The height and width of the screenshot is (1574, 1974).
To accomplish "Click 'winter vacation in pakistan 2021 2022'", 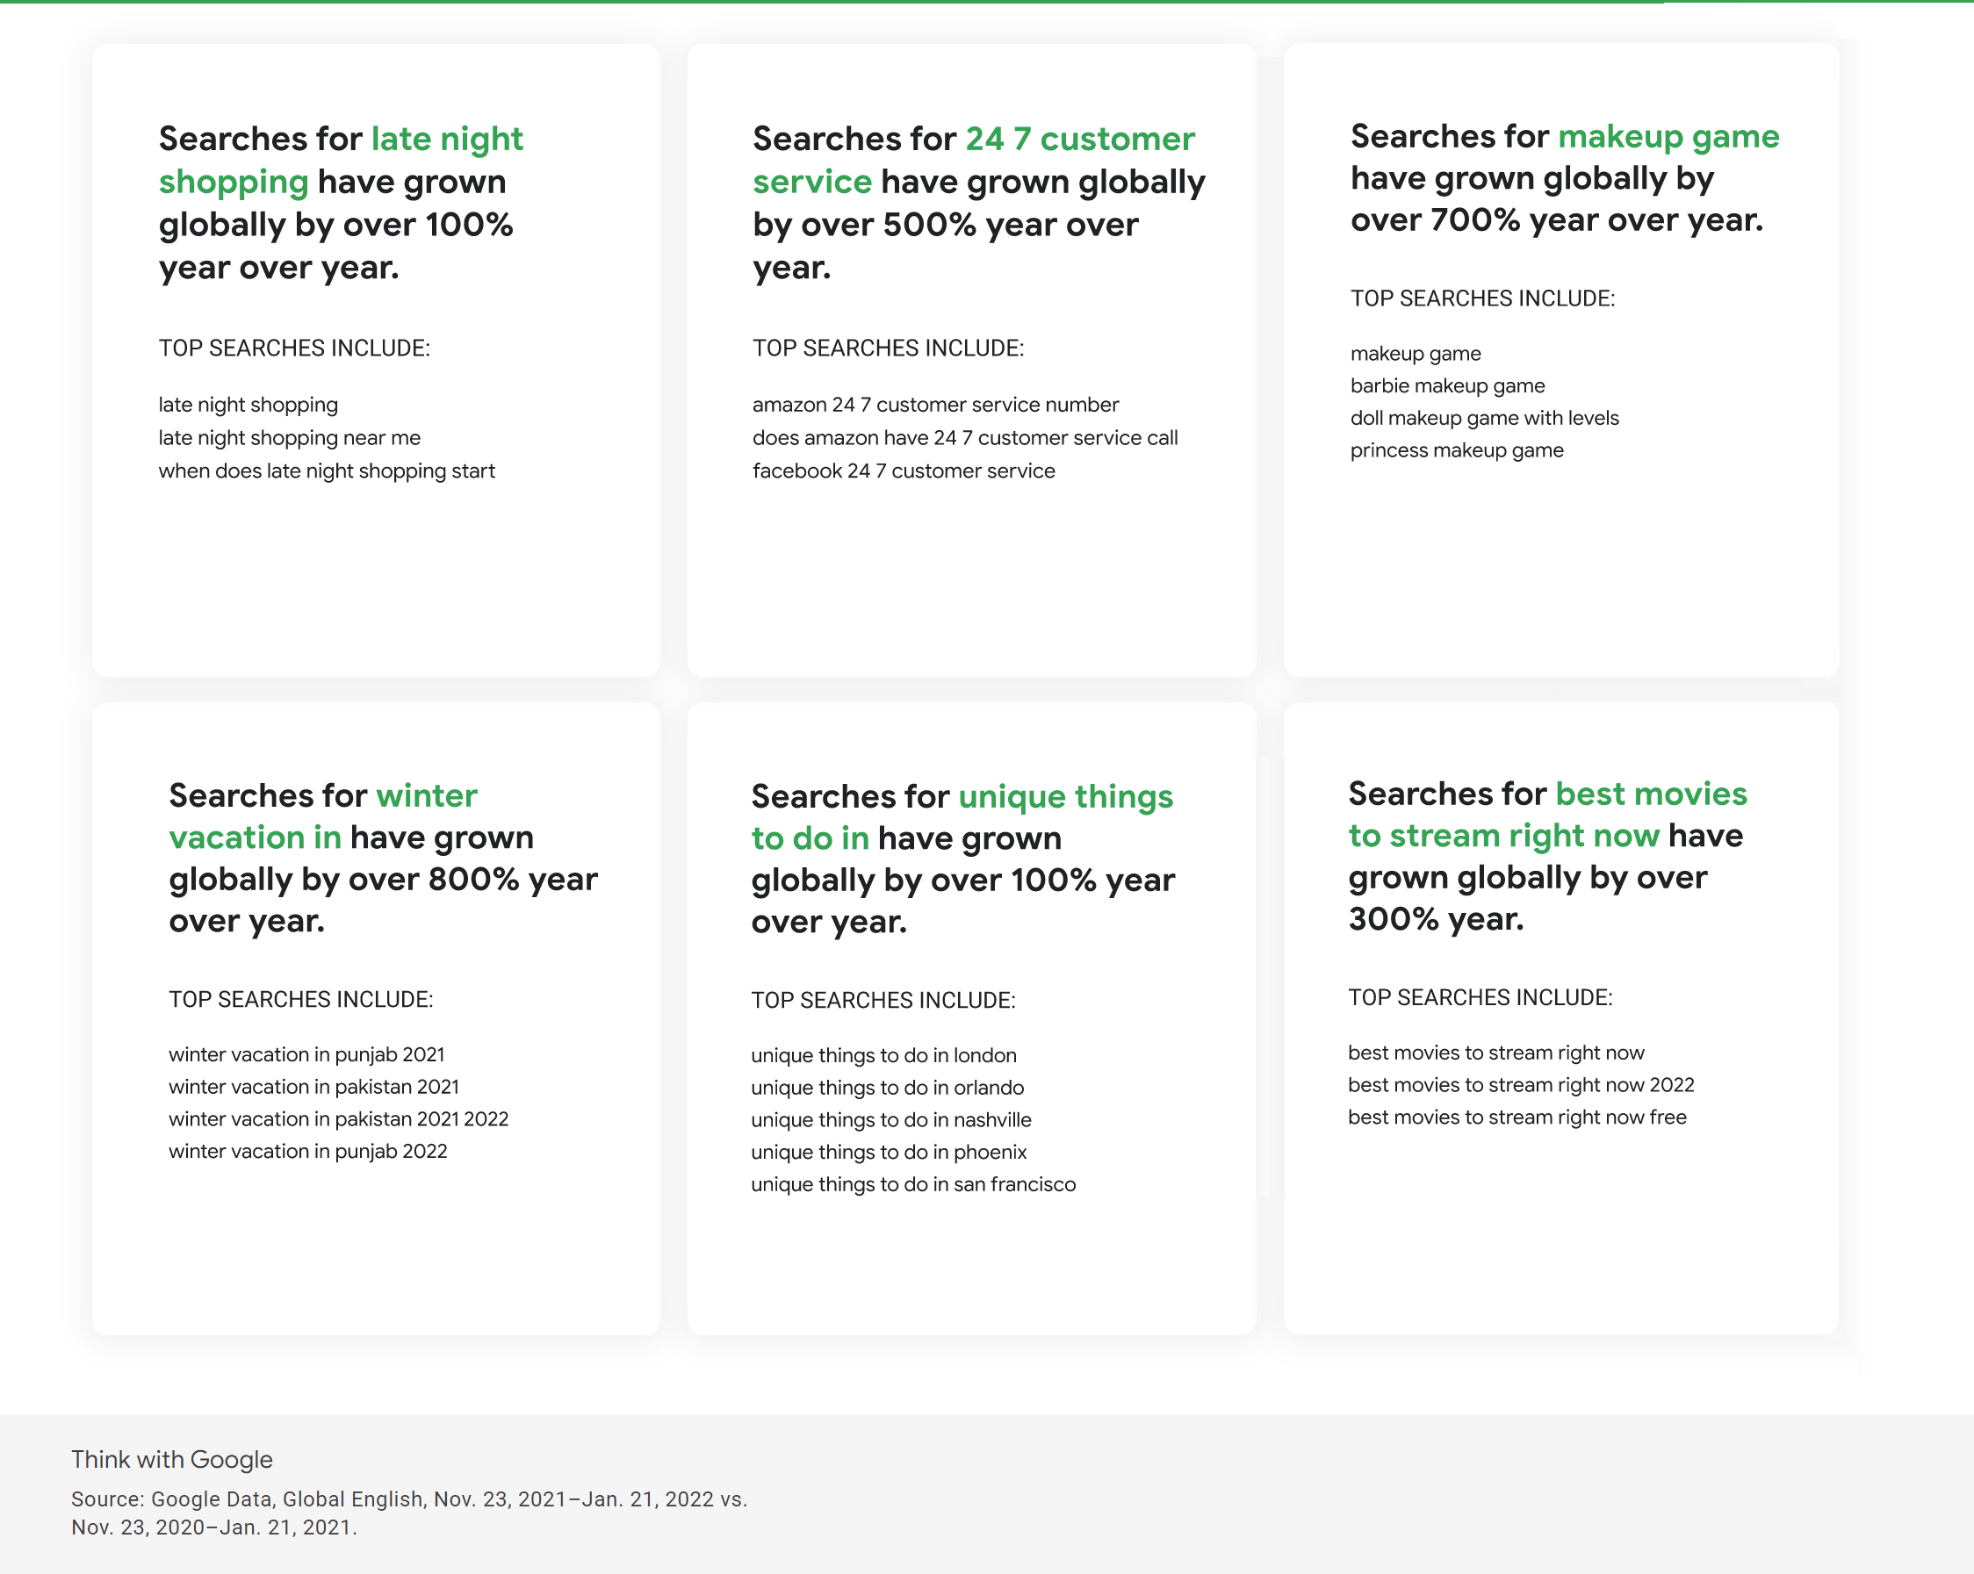I will coord(339,1118).
